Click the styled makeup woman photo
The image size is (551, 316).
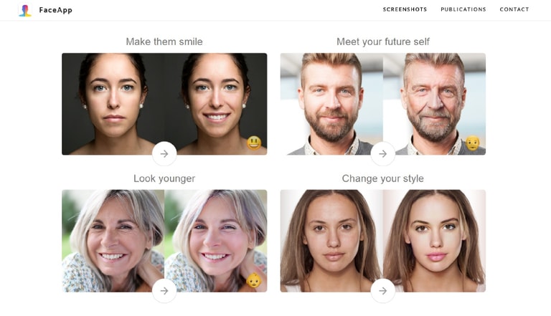click(434, 241)
